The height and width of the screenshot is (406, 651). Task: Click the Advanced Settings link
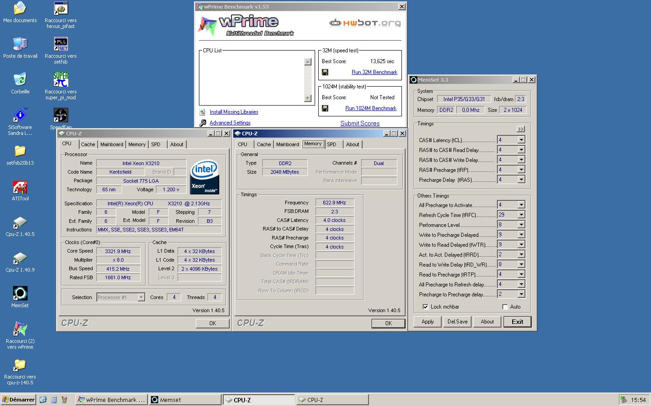point(230,123)
